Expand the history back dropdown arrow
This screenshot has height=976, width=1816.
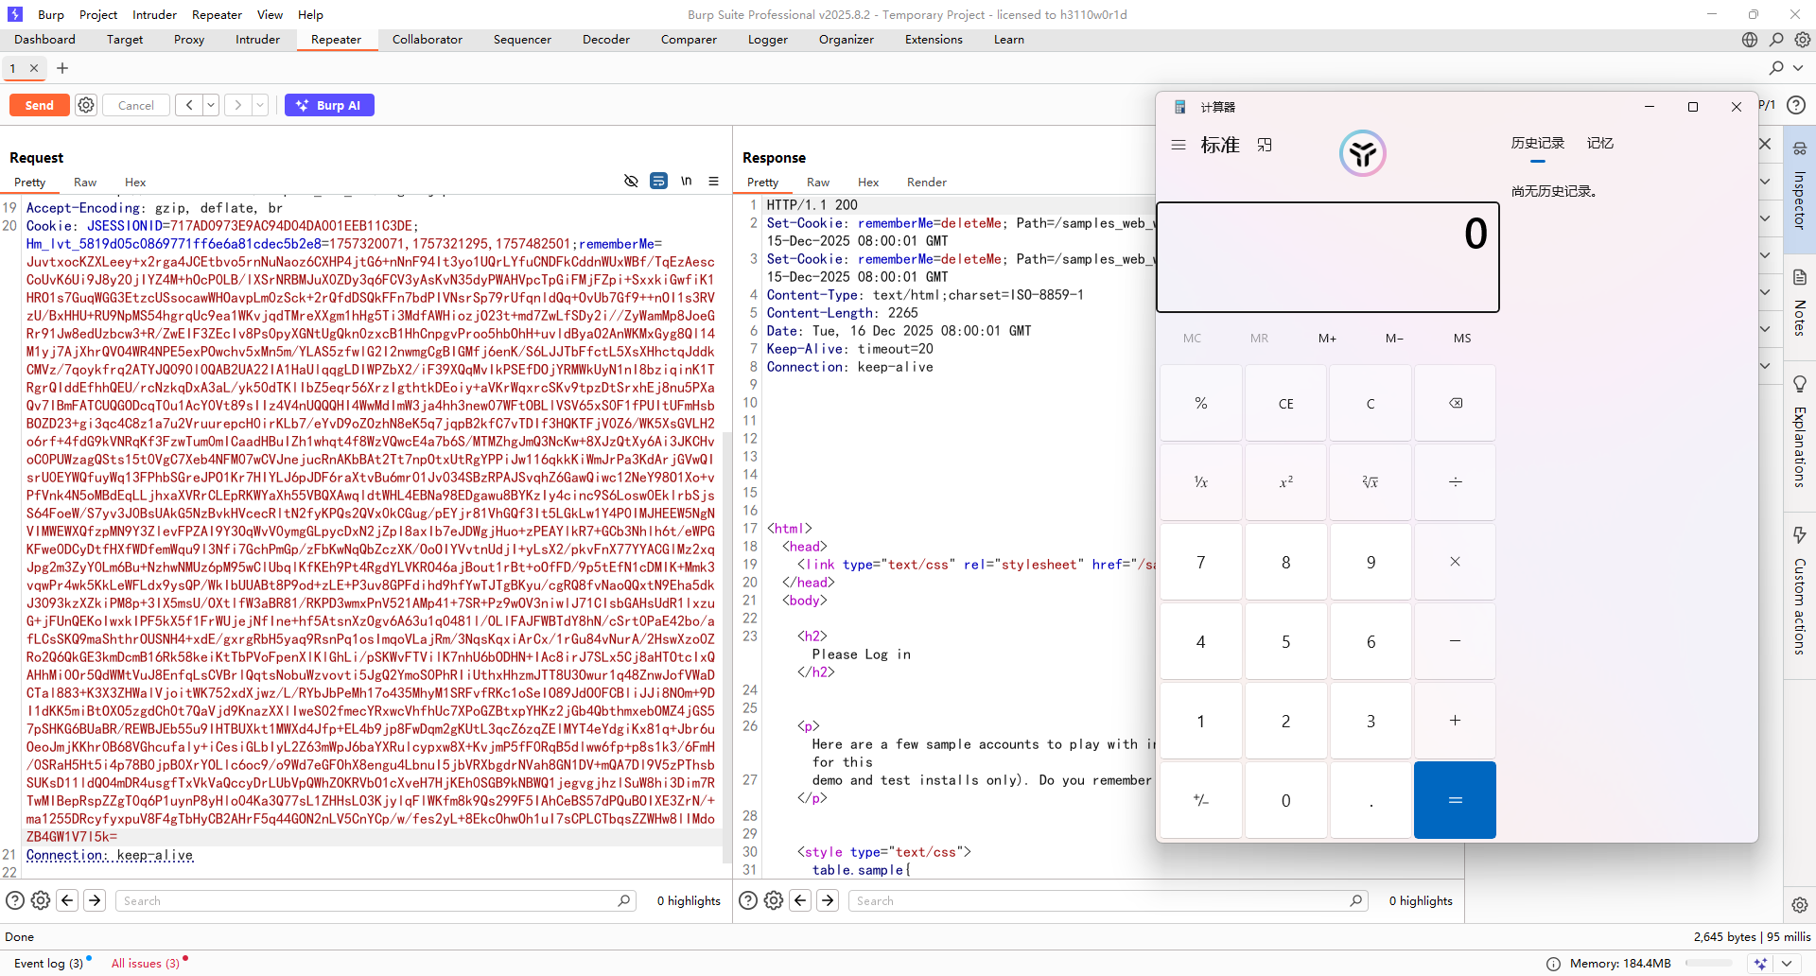pyautogui.click(x=211, y=105)
